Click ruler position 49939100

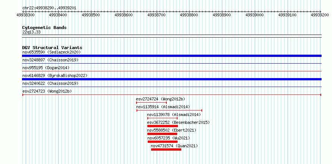(287, 15)
